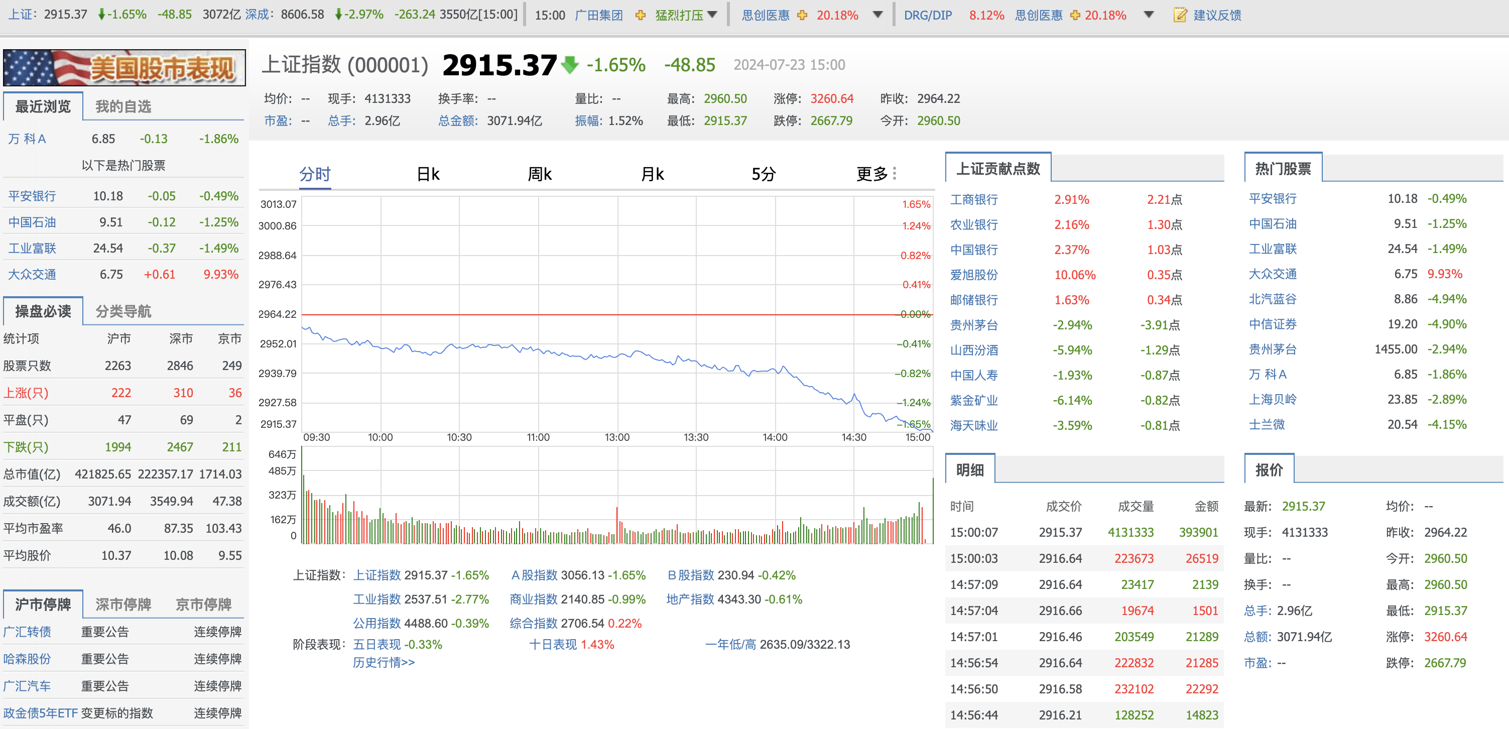
Task: Click the 热门股票 panel header
Action: click(x=1283, y=168)
